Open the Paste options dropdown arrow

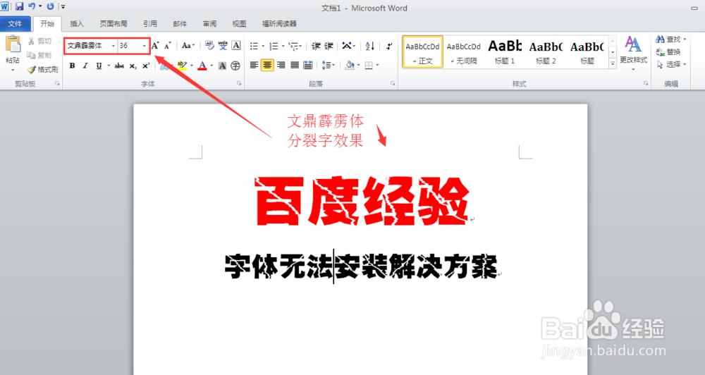(x=13, y=70)
